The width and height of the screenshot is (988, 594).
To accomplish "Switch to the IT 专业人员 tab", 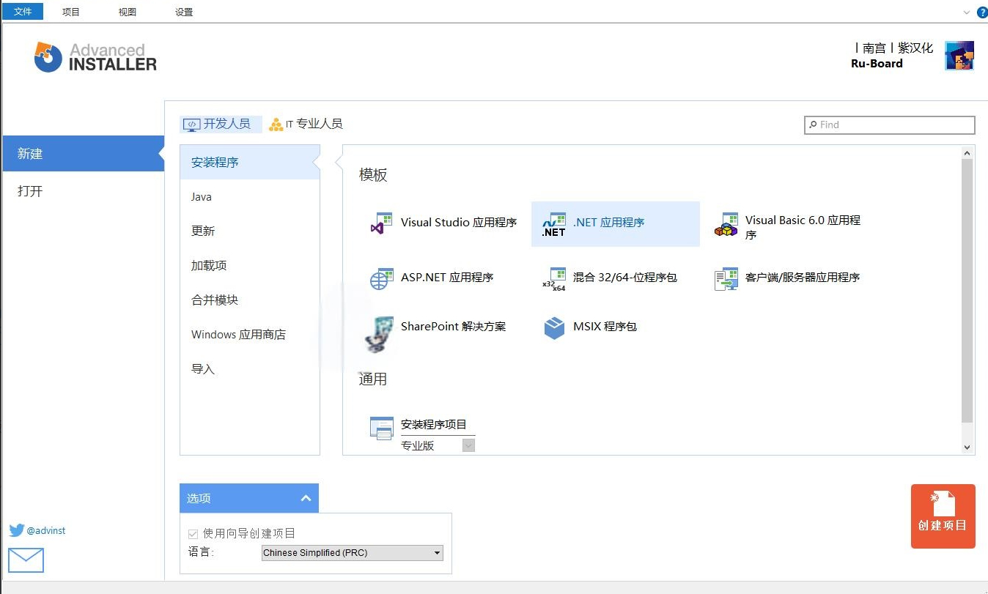I will pyautogui.click(x=306, y=125).
